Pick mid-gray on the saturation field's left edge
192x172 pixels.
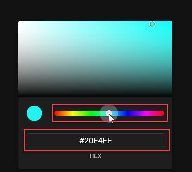click(20, 59)
